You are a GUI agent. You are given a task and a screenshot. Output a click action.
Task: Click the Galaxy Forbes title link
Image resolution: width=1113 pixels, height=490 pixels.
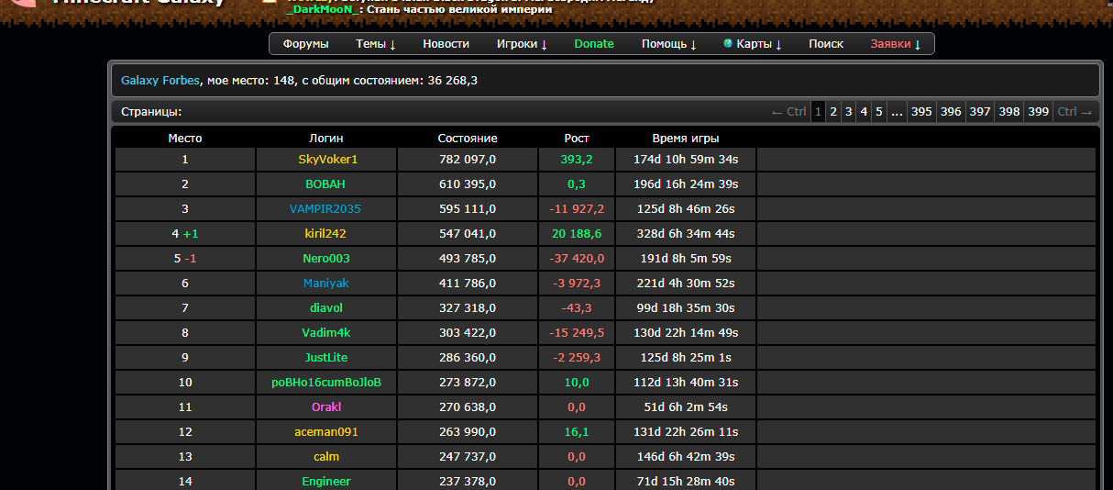coord(160,81)
